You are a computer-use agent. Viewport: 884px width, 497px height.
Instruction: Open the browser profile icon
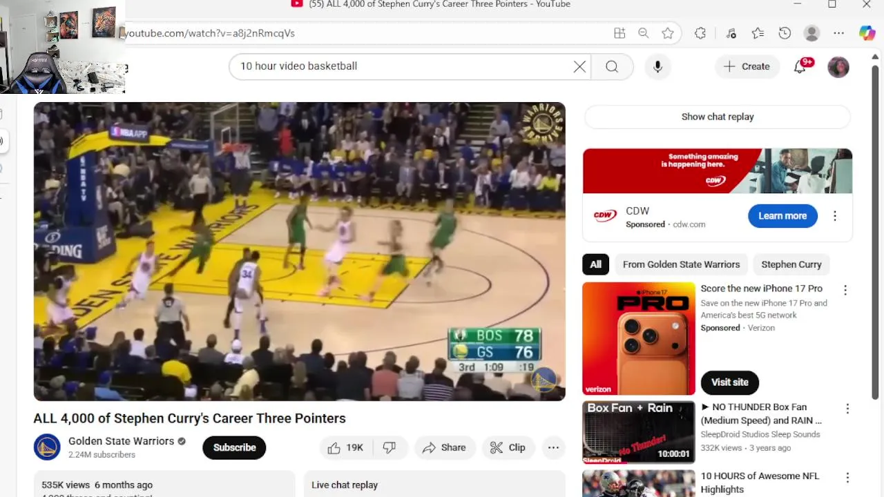tap(812, 33)
